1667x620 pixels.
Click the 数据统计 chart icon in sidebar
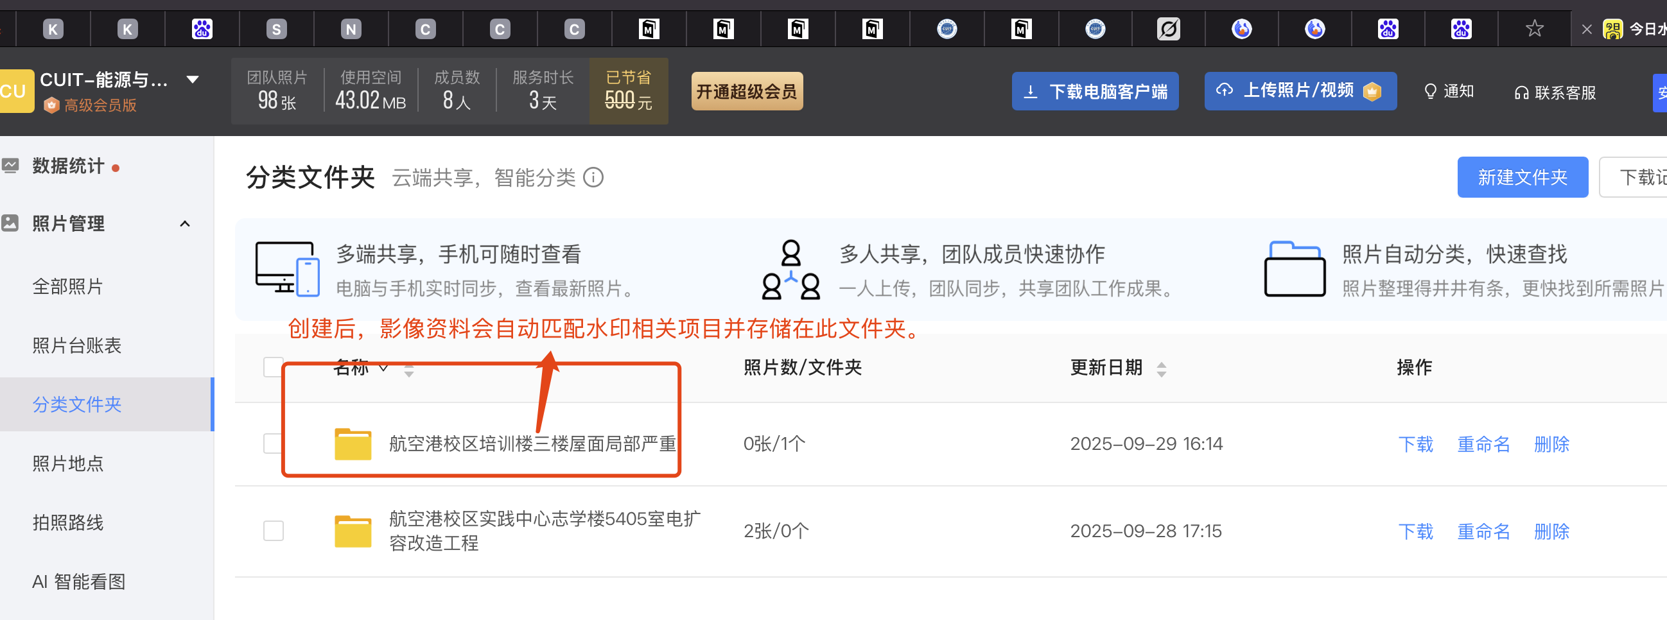click(x=10, y=166)
